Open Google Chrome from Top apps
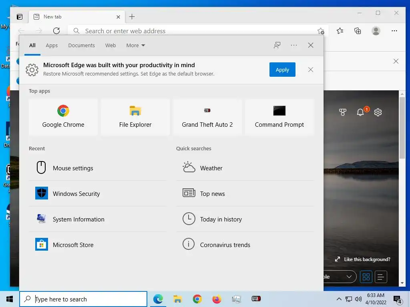410x307 pixels. pos(63,117)
